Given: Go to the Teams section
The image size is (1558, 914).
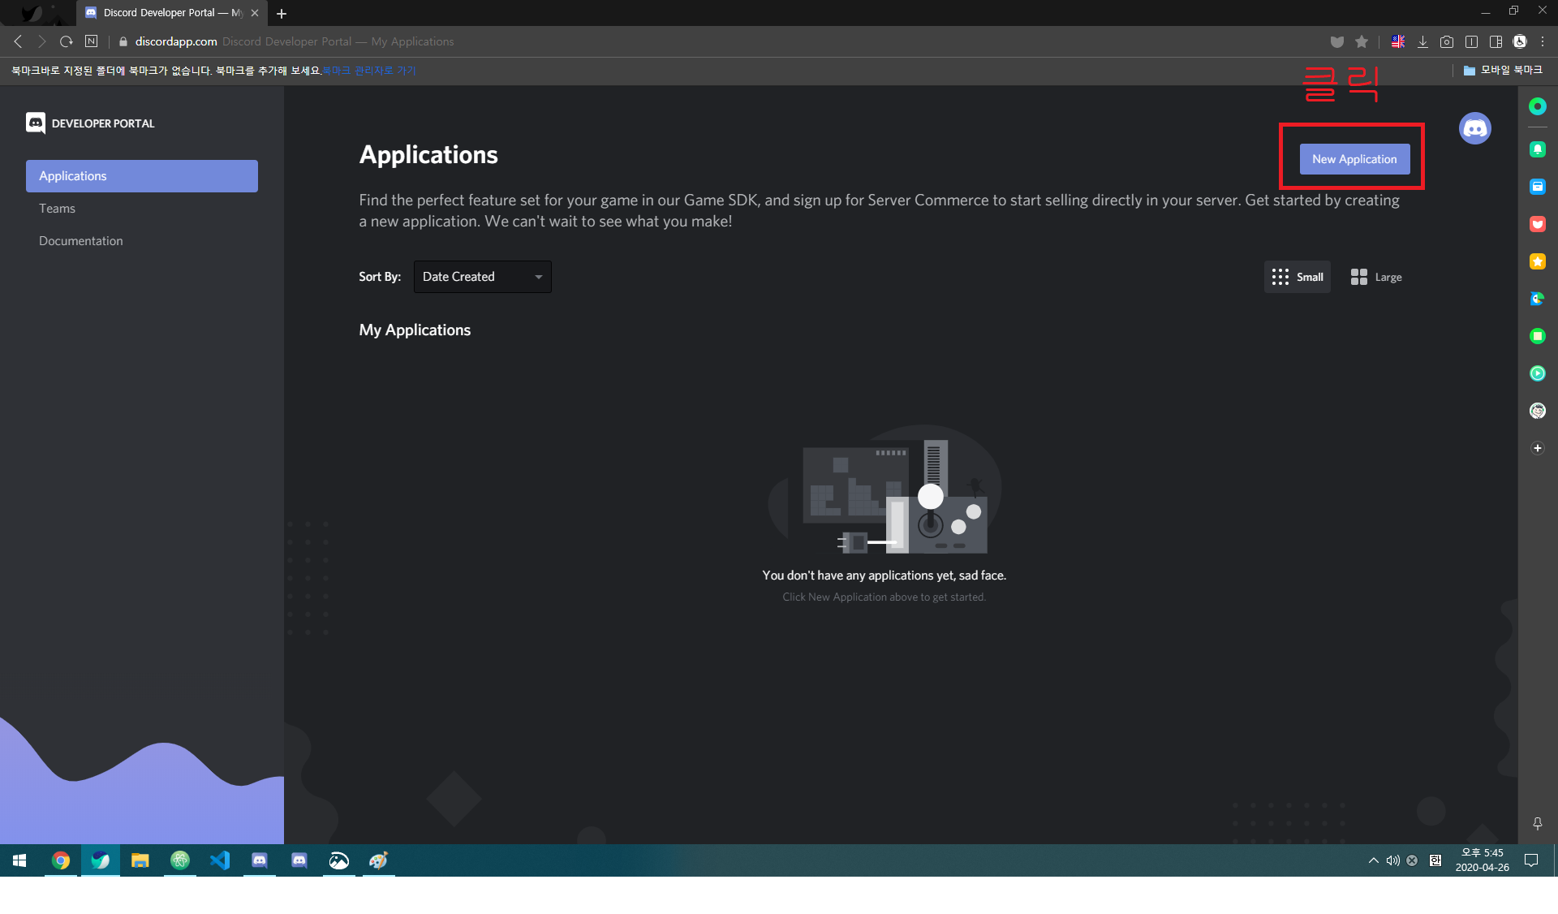Looking at the screenshot, I should 57,209.
